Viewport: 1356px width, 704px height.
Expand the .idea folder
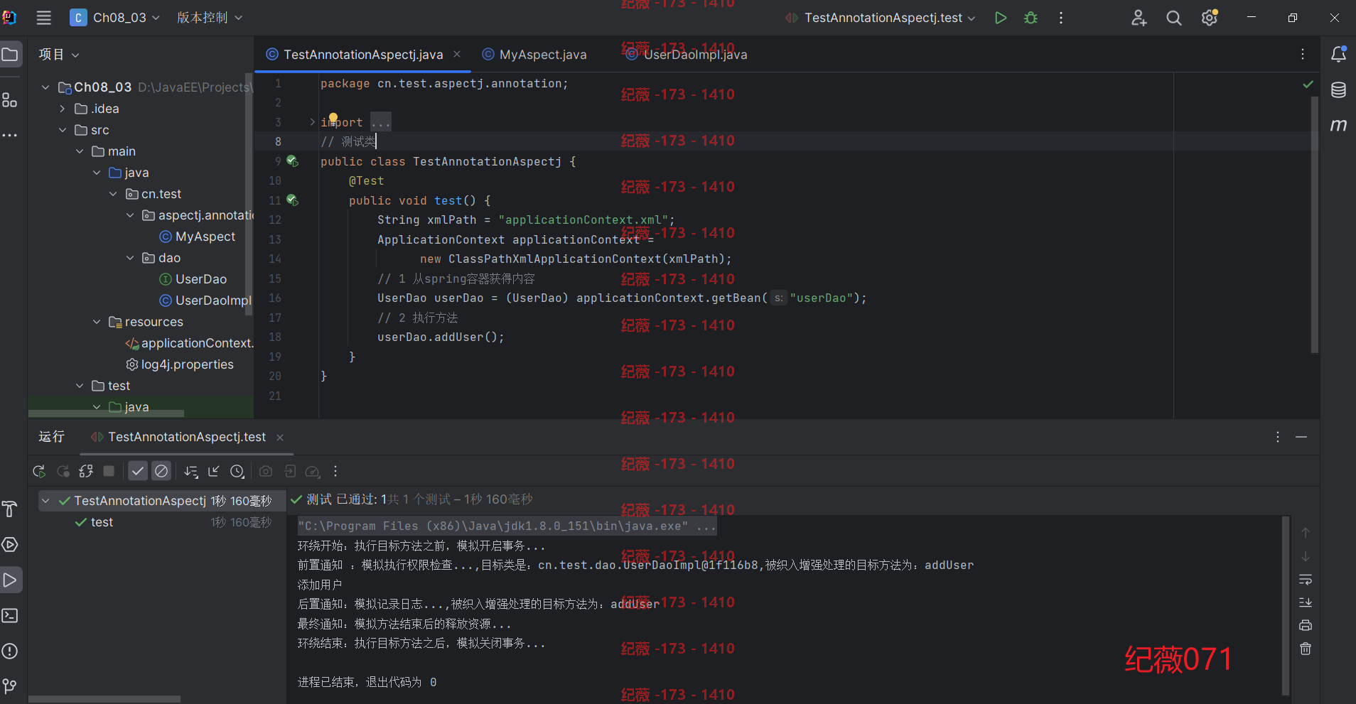[x=63, y=109]
